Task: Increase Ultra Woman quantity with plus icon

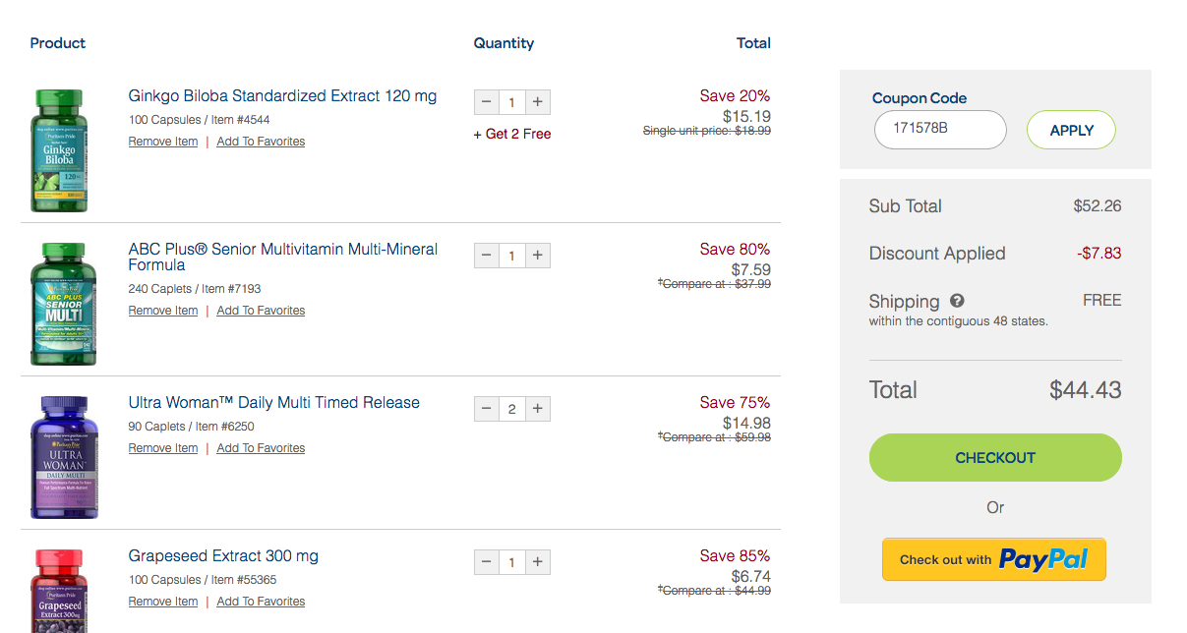Action: (538, 409)
